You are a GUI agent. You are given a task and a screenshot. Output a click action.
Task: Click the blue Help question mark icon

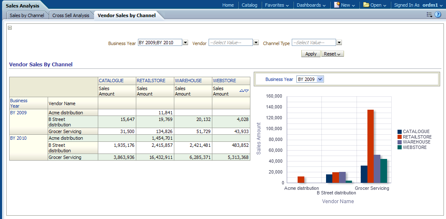438,15
